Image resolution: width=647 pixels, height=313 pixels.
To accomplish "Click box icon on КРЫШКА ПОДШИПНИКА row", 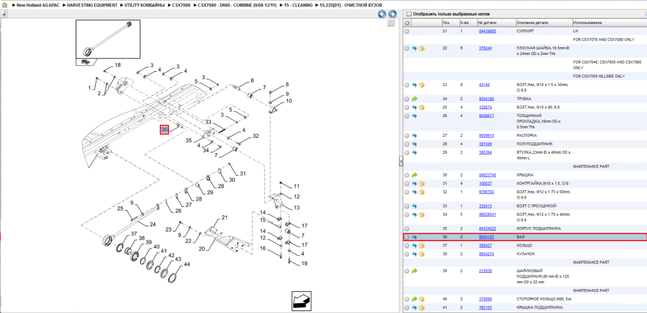I will [x=421, y=308].
